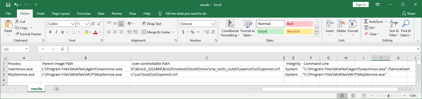Apply the Neutral cell style
The width and height of the screenshot is (422, 99).
point(299,31)
